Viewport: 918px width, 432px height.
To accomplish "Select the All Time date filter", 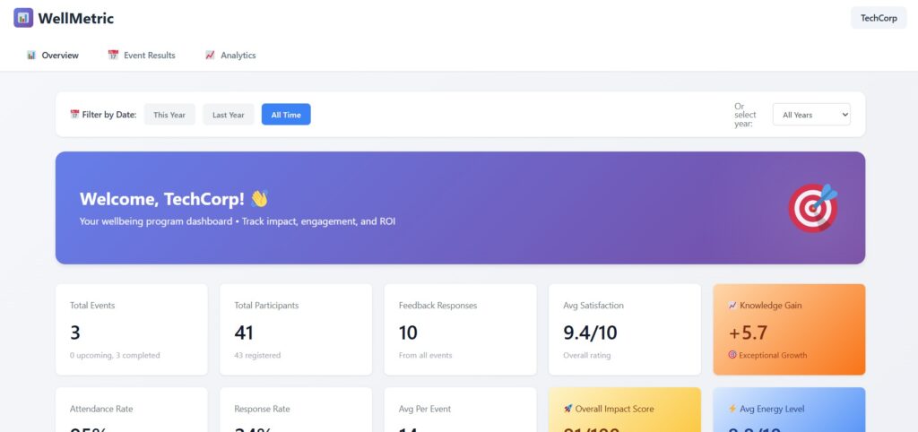I will pos(286,115).
